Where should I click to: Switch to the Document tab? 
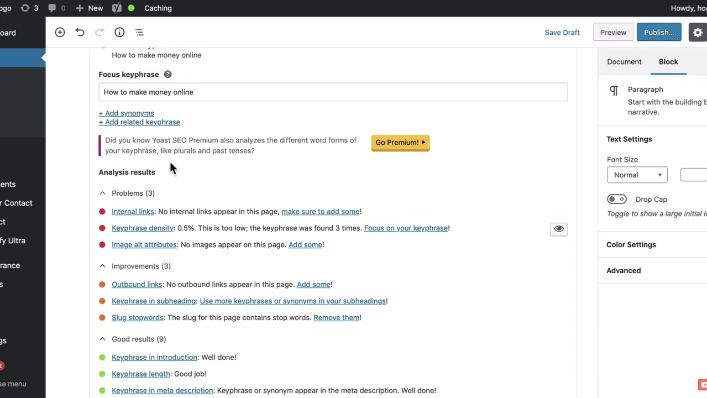pos(624,62)
